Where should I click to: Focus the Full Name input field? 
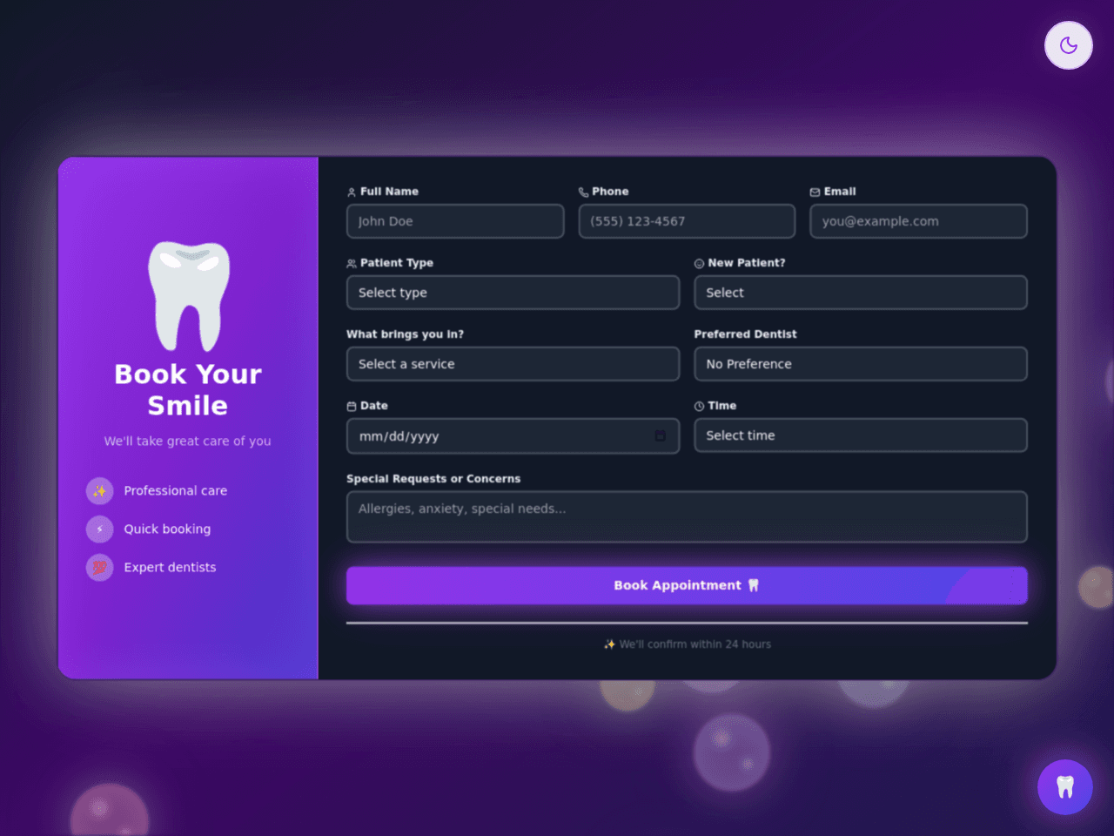click(455, 221)
